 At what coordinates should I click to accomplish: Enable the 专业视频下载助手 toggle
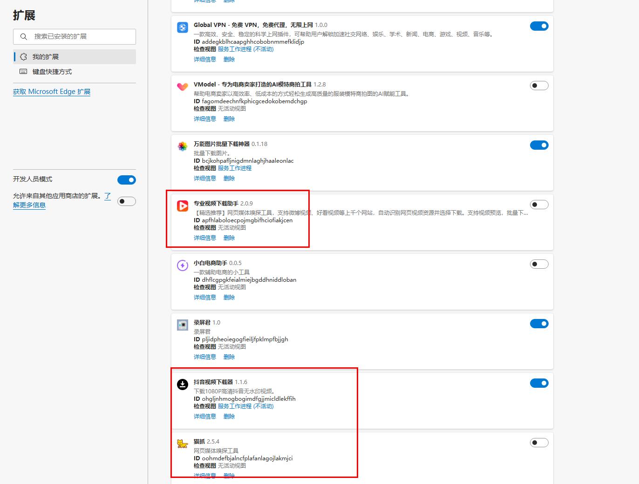(x=539, y=205)
